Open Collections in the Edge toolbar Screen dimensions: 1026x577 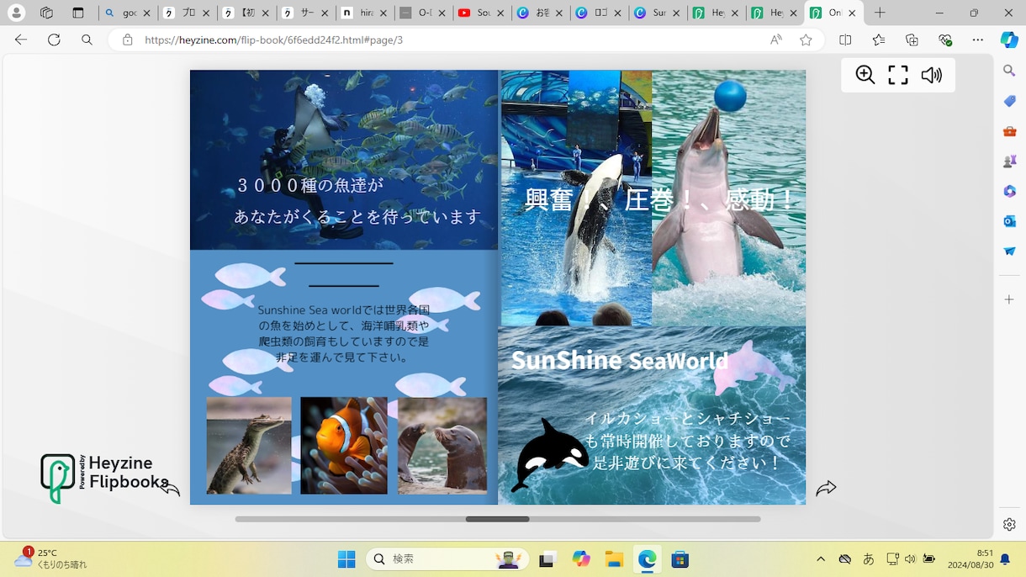pyautogui.click(x=912, y=40)
